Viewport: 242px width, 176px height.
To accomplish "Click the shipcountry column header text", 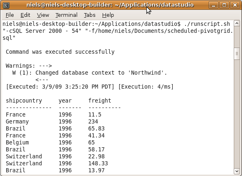I will pyautogui.click(x=24, y=101).
